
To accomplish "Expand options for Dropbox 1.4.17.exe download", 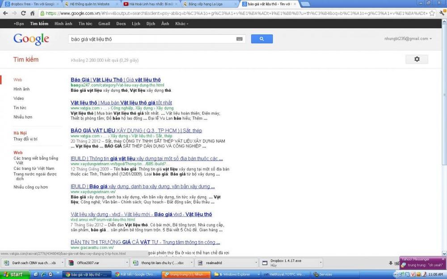I will pos(320,263).
